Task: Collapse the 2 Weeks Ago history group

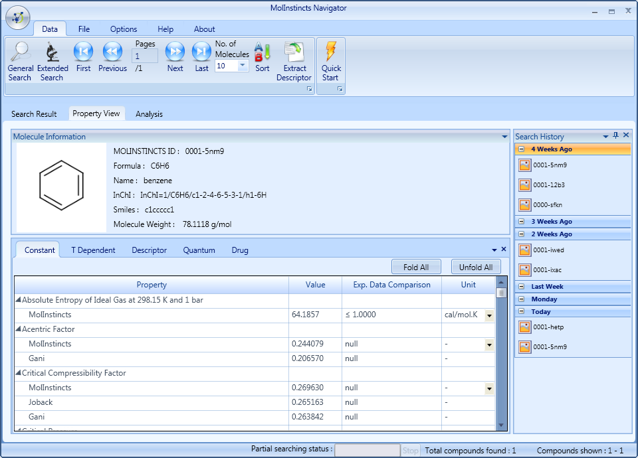Action: click(521, 234)
